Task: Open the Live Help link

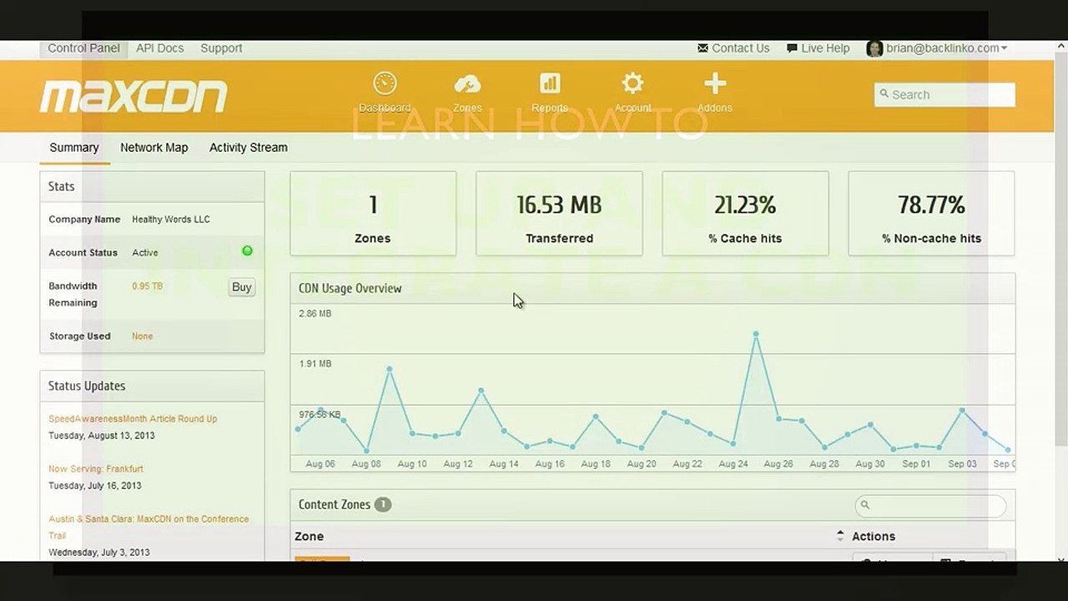Action: pos(825,48)
